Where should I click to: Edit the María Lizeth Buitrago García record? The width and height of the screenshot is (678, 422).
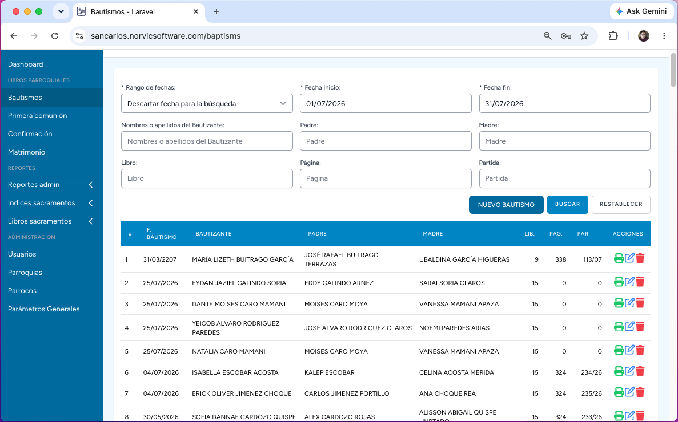629,258
